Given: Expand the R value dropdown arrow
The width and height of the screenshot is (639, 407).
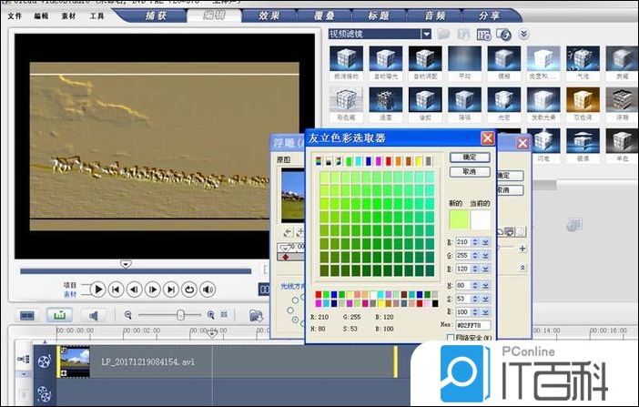Looking at the screenshot, I should point(485,242).
